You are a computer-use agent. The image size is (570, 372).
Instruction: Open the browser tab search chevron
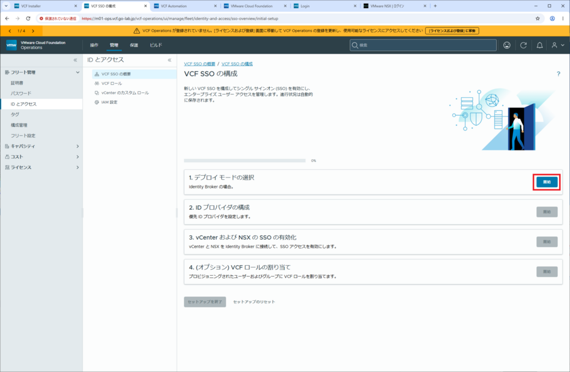6,6
